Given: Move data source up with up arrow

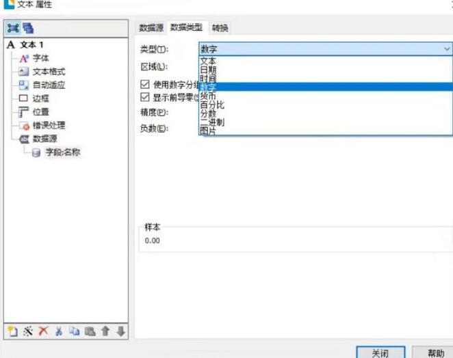Looking at the screenshot, I should click(x=105, y=331).
